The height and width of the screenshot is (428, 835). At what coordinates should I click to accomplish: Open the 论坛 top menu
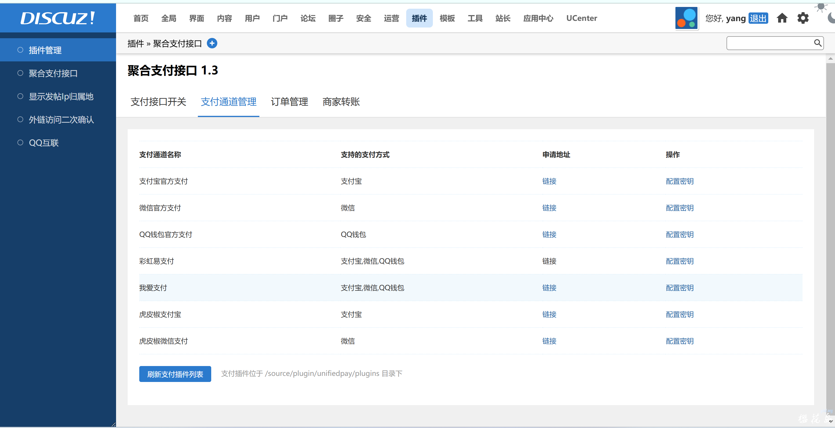(x=308, y=19)
